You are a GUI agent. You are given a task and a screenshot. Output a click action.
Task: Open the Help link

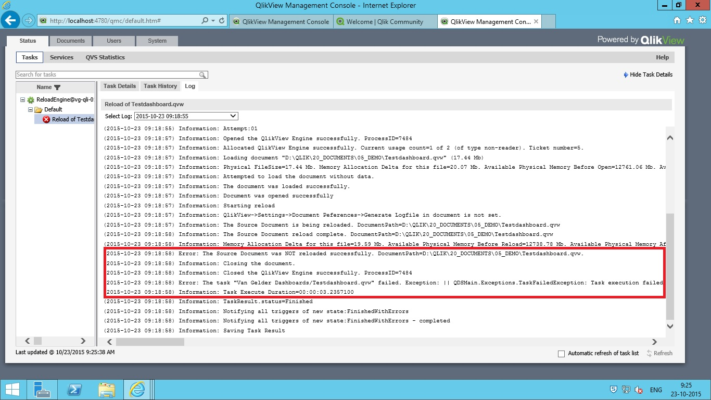click(x=662, y=57)
